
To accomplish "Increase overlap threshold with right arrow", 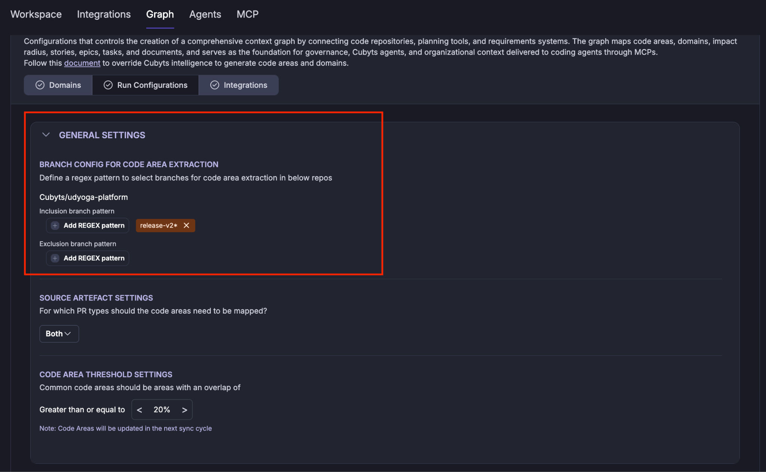I will coord(184,410).
